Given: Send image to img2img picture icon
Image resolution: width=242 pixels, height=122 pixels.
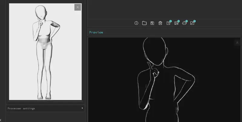Looking at the screenshot, I should coord(176,23).
